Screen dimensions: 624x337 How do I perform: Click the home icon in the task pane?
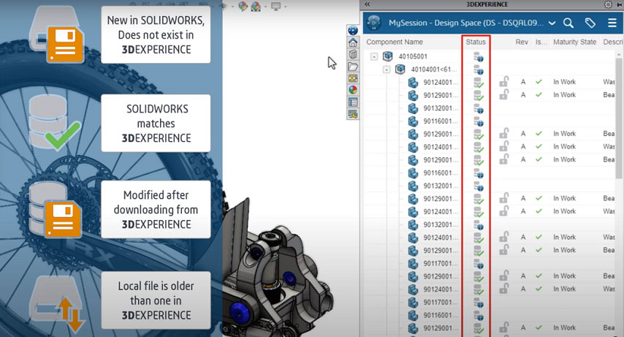click(x=353, y=42)
